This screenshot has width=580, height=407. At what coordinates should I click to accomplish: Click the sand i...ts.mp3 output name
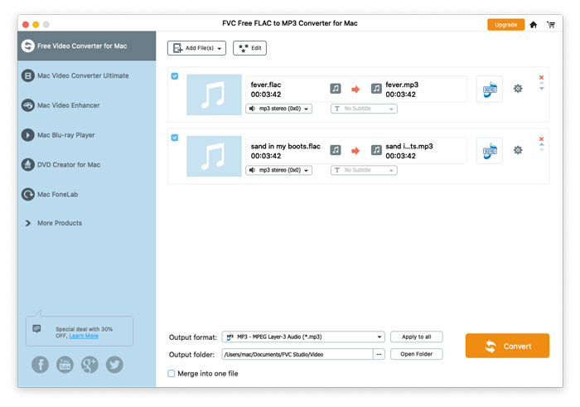point(409,146)
